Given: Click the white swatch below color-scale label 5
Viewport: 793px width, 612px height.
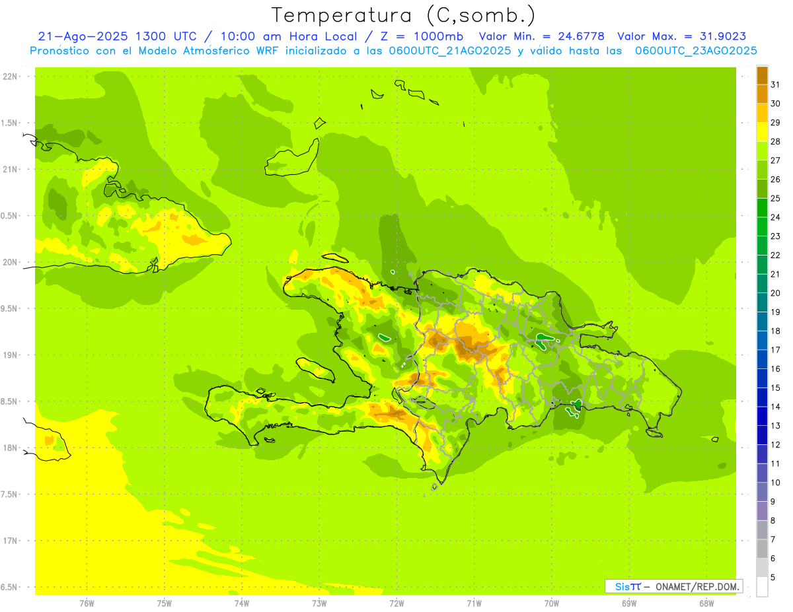Looking at the screenshot, I should (762, 587).
